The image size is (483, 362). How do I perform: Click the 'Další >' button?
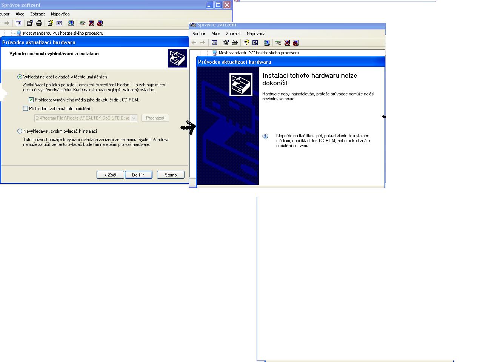(138, 175)
